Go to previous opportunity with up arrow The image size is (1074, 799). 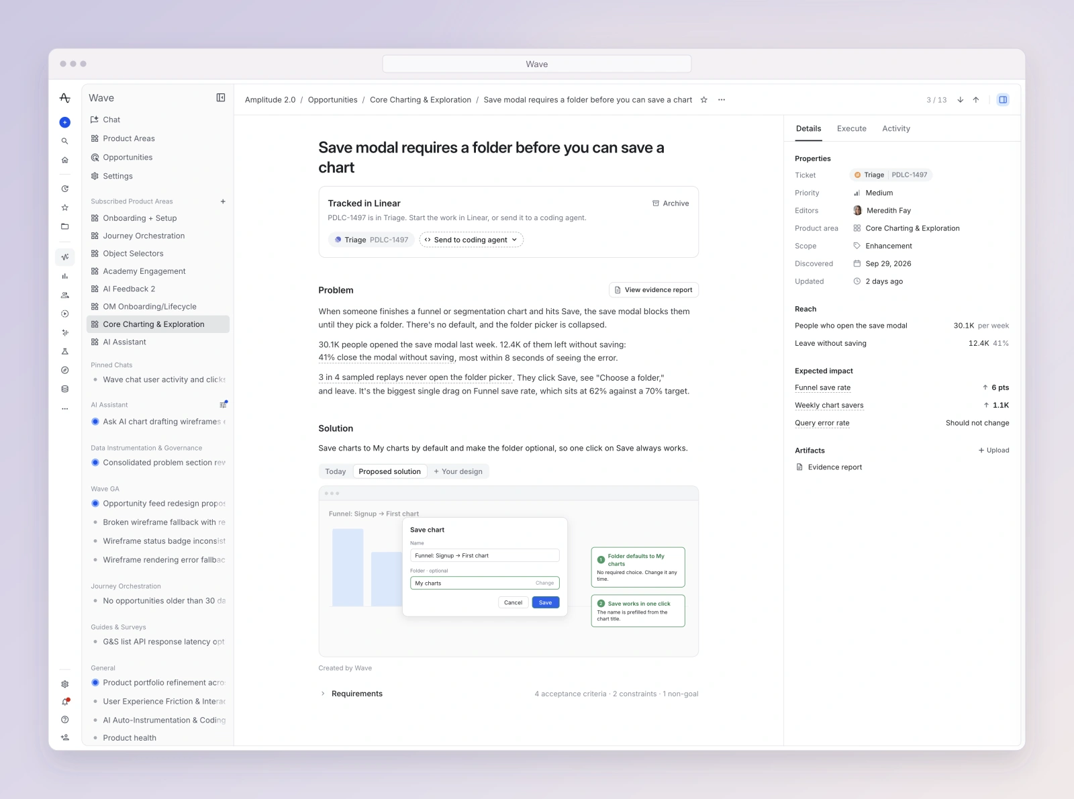(976, 100)
